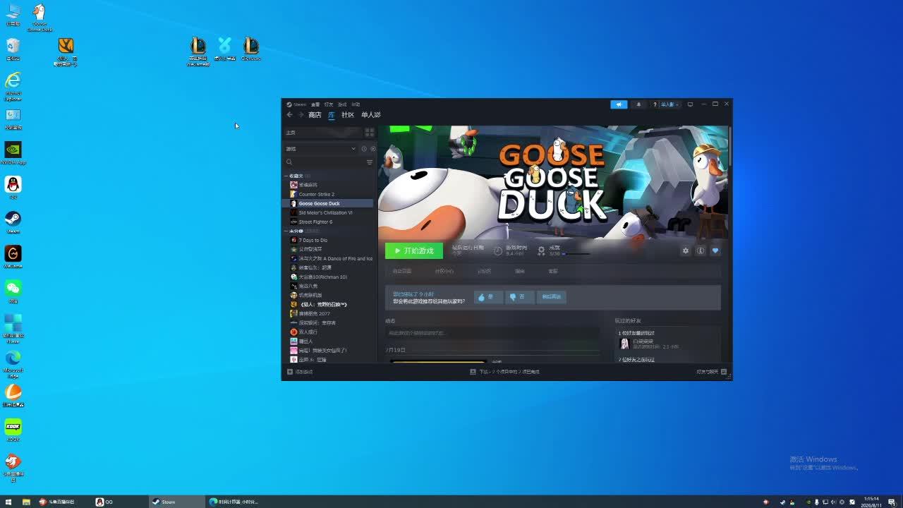Click the 稍后再说 (Maybe later) button
This screenshot has height=508, width=903.
pos(551,297)
